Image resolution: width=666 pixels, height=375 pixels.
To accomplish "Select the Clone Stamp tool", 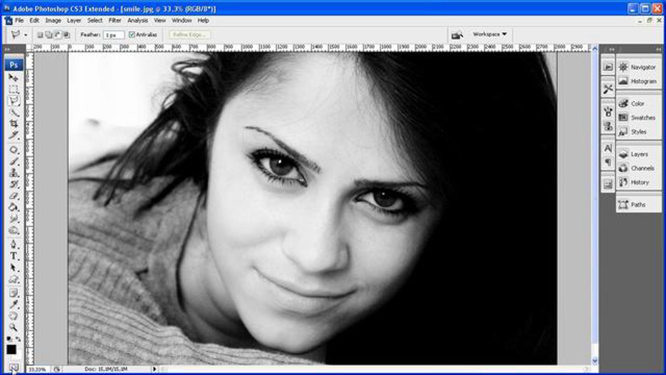I will 13,173.
